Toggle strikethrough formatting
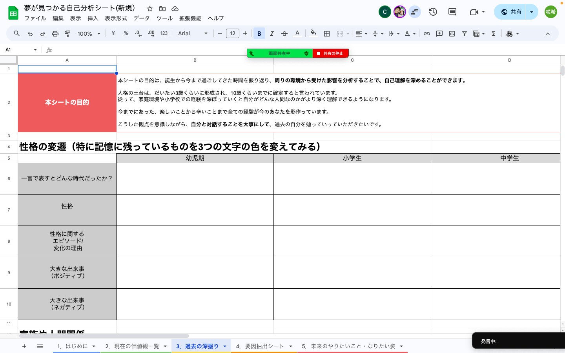 (x=284, y=33)
